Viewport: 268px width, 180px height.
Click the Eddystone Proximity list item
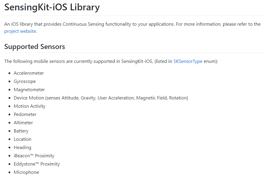[x=37, y=164]
